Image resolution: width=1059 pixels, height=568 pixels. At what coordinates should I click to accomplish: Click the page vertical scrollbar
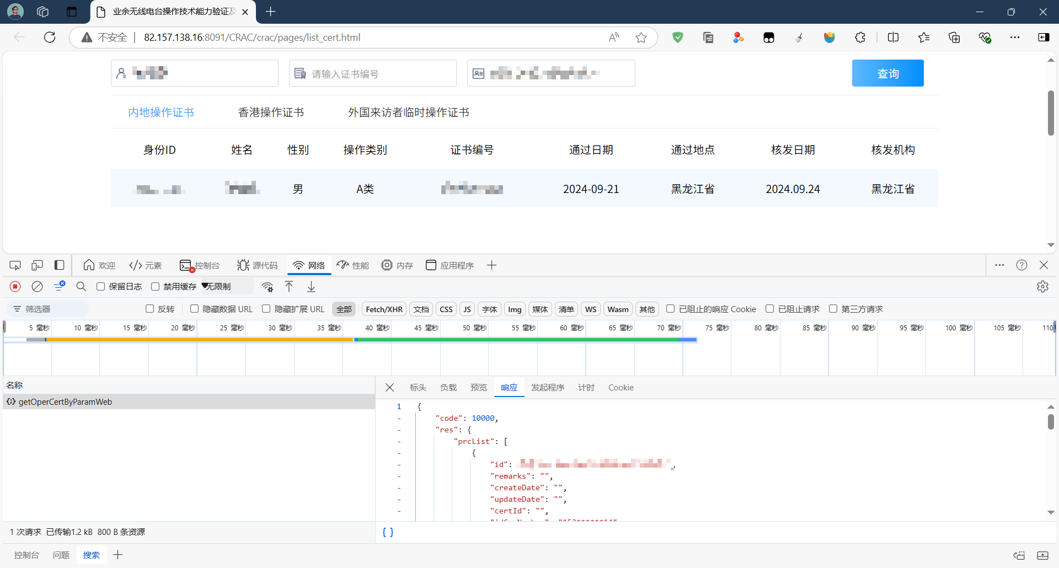coord(1051,113)
